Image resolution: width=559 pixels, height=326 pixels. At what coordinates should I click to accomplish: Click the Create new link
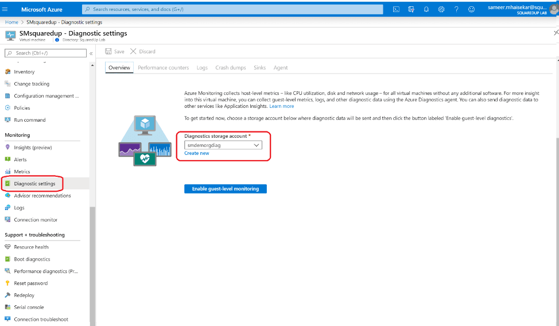point(196,153)
